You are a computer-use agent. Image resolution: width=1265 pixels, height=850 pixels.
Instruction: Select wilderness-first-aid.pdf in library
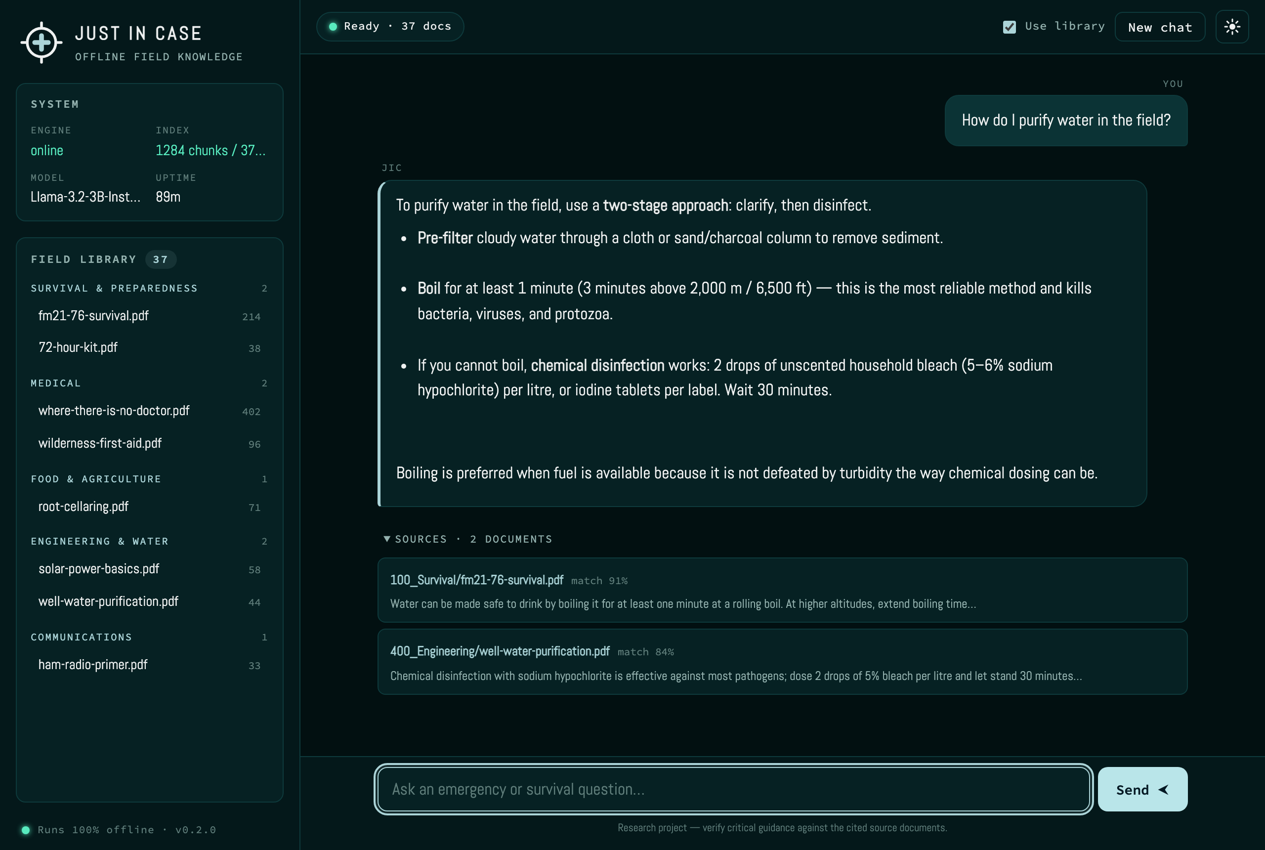pos(150,443)
